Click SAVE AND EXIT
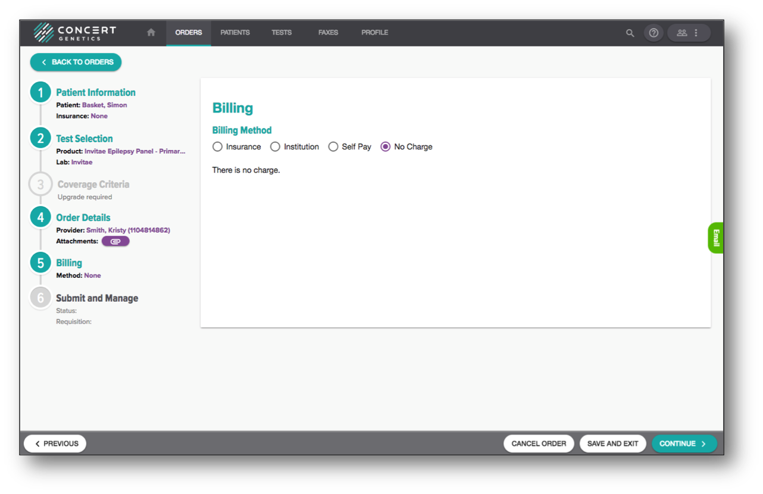 (613, 443)
